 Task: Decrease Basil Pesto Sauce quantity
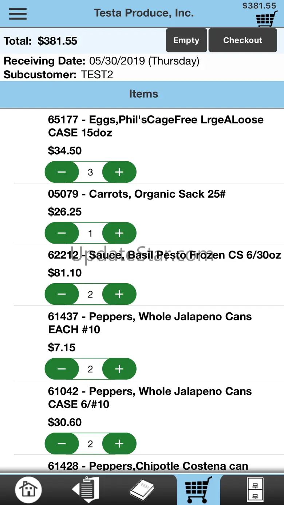[62, 294]
